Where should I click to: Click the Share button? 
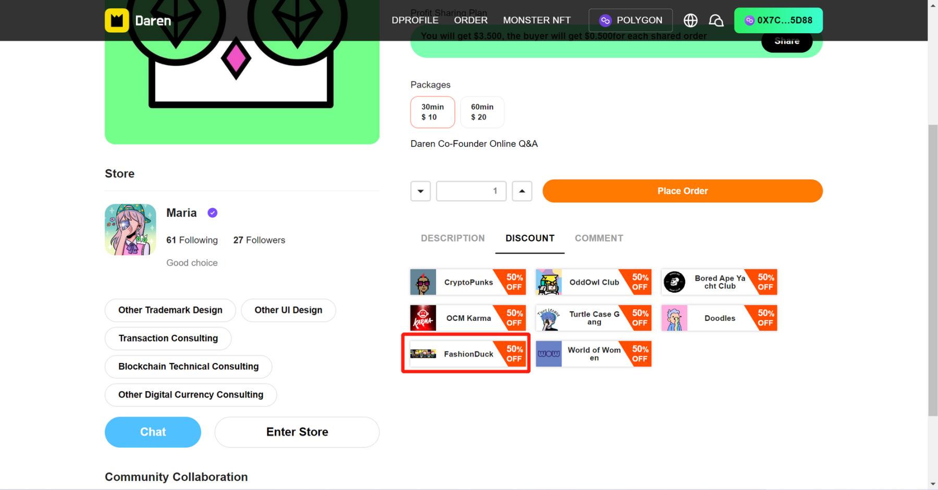pyautogui.click(x=787, y=41)
